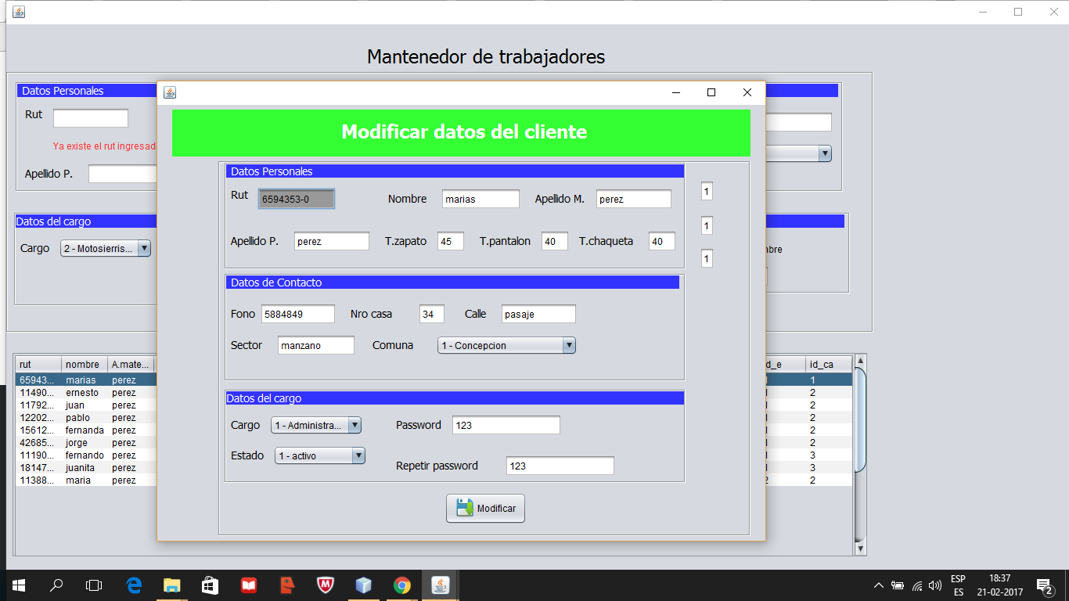Click the Rut field in main window
The width and height of the screenshot is (1069, 601).
pyautogui.click(x=91, y=118)
